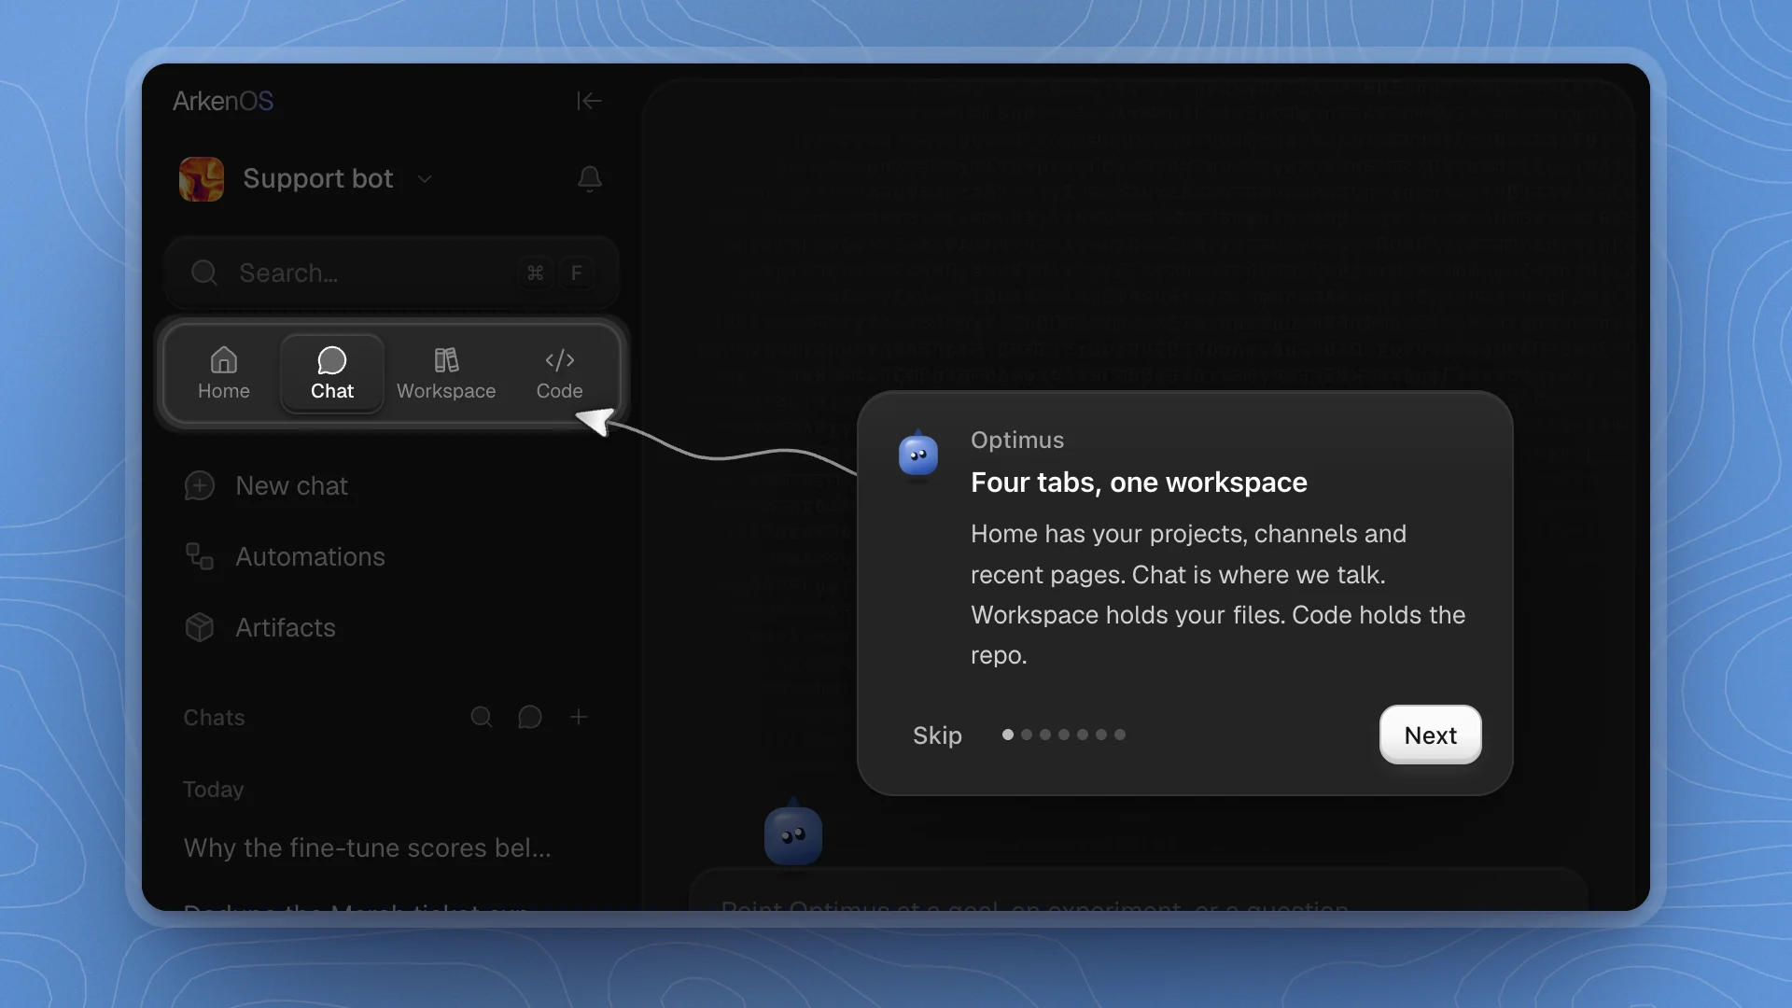Start a New chat
This screenshot has width=1792, height=1008.
267,486
